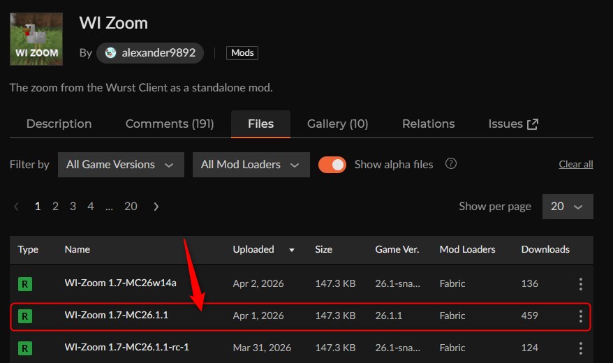
Task: Go to the next page arrow
Action: (x=156, y=207)
